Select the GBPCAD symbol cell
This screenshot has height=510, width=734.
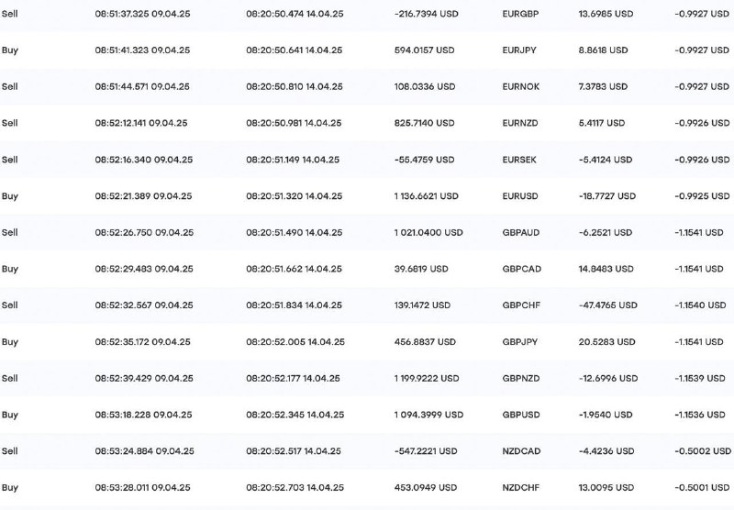521,269
